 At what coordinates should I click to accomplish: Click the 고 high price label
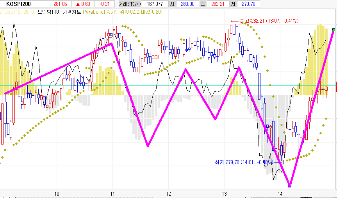click(202, 4)
